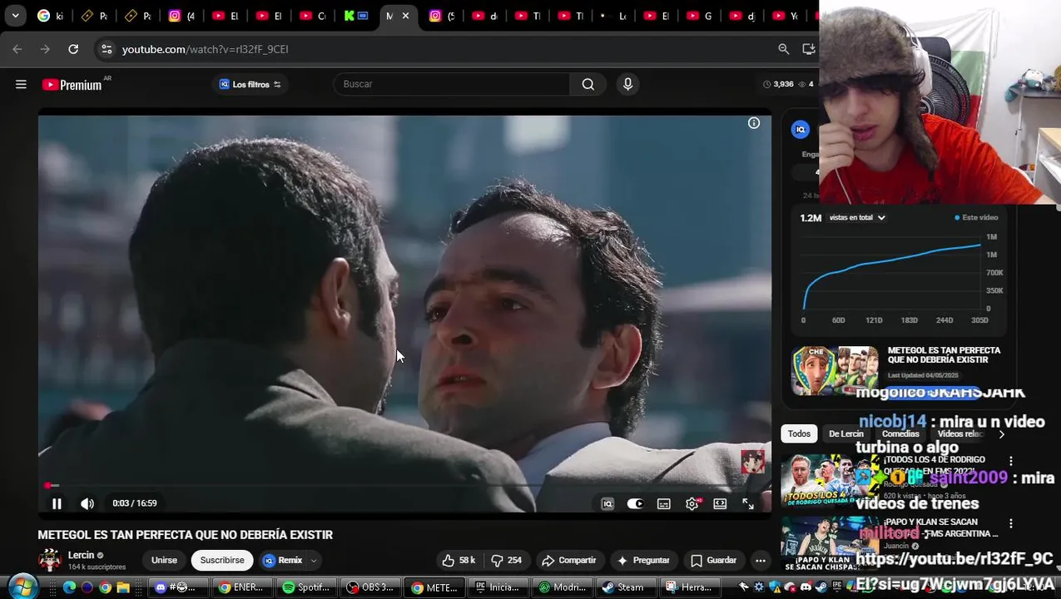1061x599 pixels.
Task: Focus the Buscar search field
Action: pyautogui.click(x=453, y=84)
